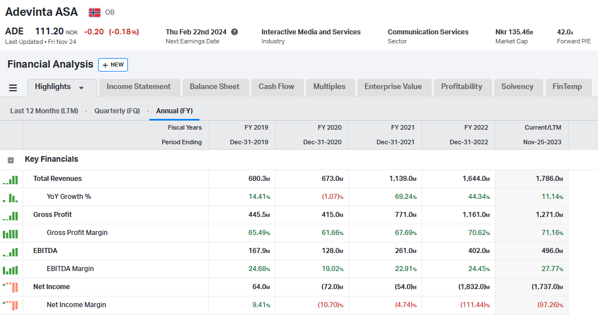Click the 42.0x Forward P/E value
This screenshot has height=315, width=598.
tap(565, 32)
